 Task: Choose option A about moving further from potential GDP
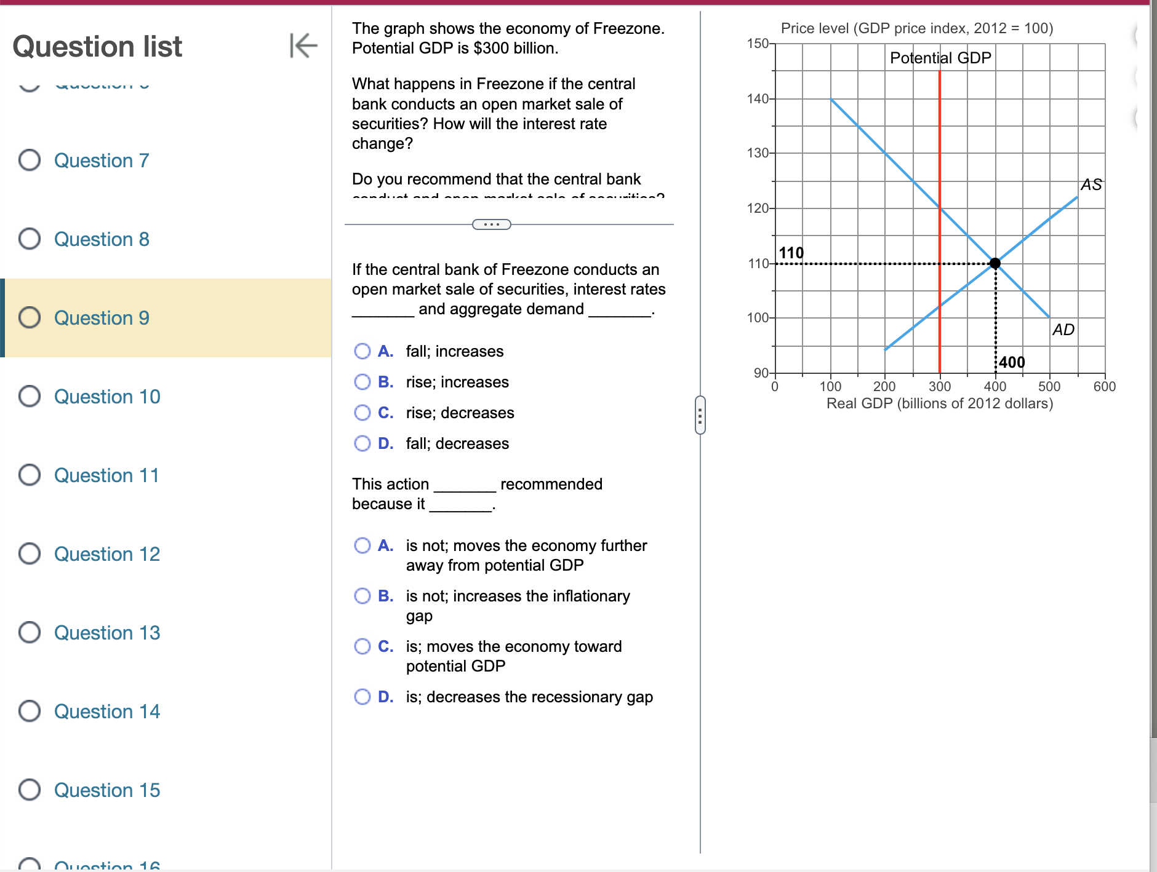click(363, 545)
